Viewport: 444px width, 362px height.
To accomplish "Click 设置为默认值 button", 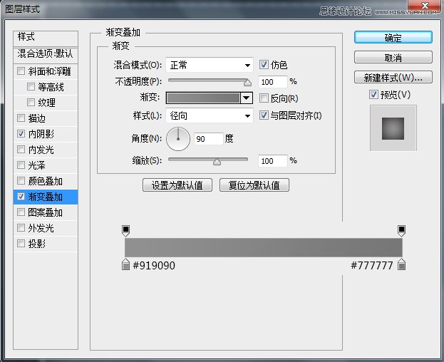I will 177,185.
